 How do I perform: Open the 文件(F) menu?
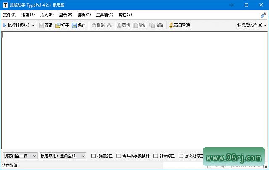(10, 15)
